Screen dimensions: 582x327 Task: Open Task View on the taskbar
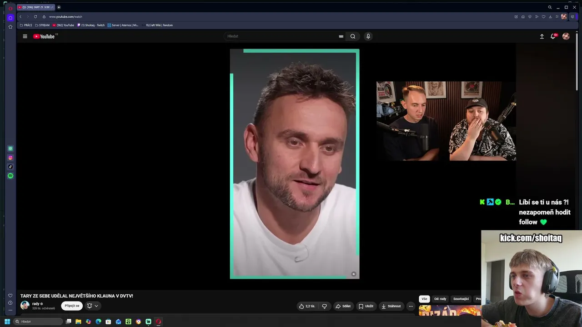[68, 322]
